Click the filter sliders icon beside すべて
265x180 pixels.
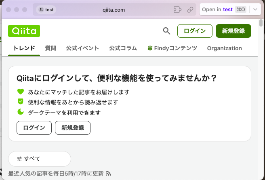coord(19,159)
